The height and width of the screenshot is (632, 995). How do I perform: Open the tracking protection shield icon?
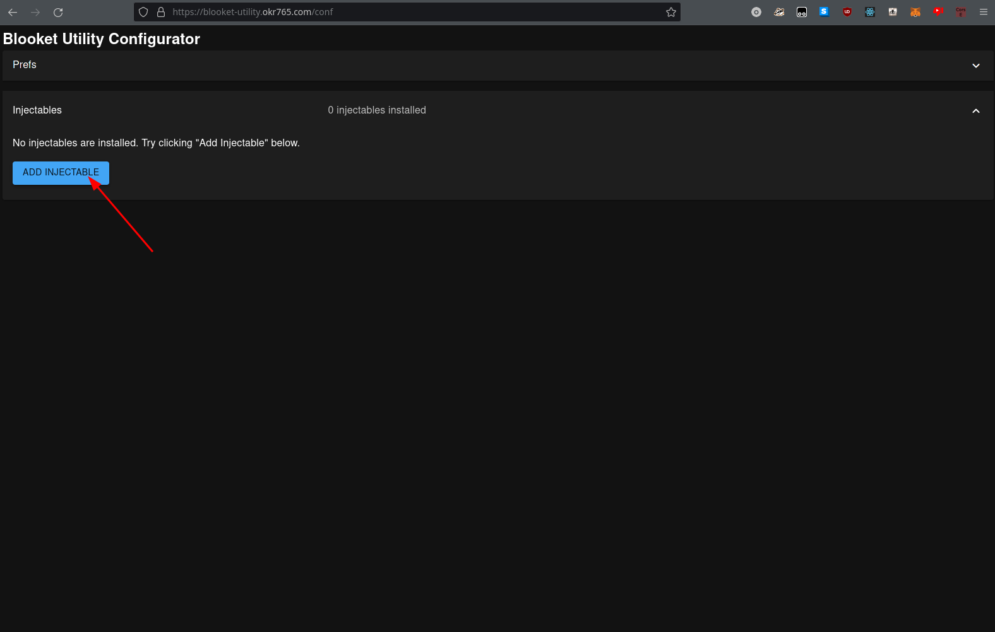click(143, 12)
